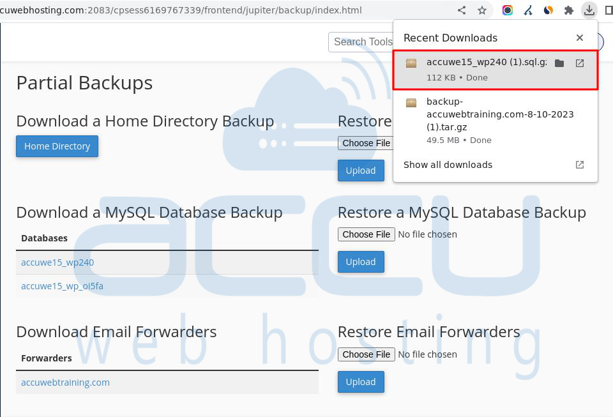This screenshot has width=613, height=417.
Task: Close the Recent Downloads popup
Action: pyautogui.click(x=580, y=38)
